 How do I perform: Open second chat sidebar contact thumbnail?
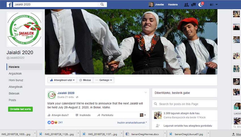(x=236, y=27)
